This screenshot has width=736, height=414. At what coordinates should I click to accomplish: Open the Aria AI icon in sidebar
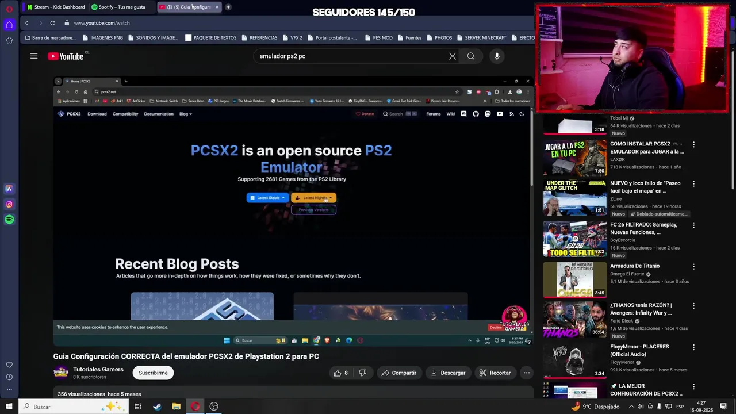[x=9, y=189]
